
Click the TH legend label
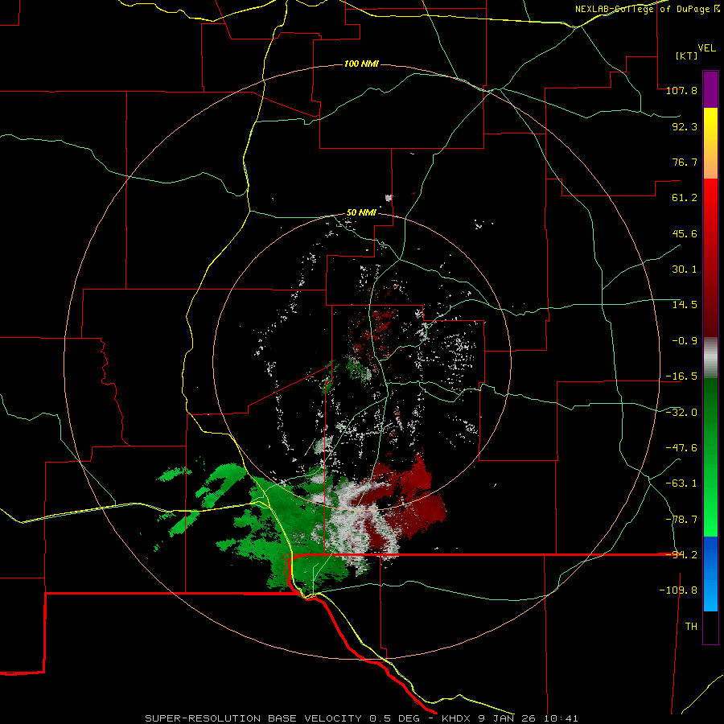pyautogui.click(x=691, y=627)
